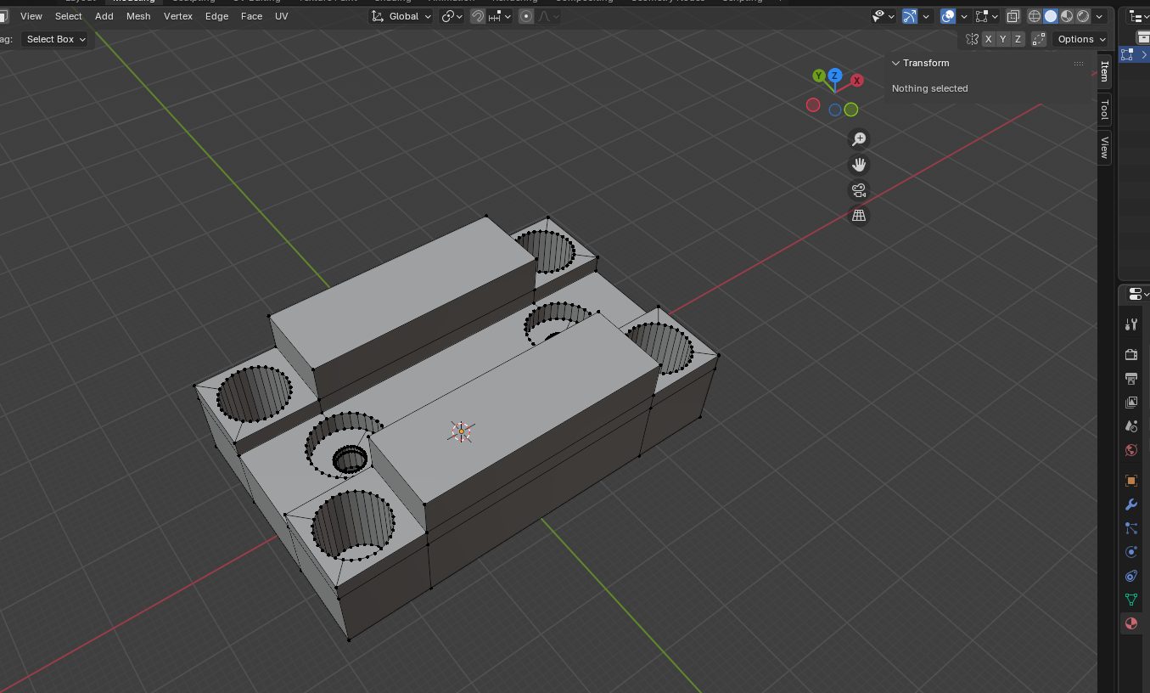
Task: Open the Object properties orange square icon
Action: tap(1130, 481)
